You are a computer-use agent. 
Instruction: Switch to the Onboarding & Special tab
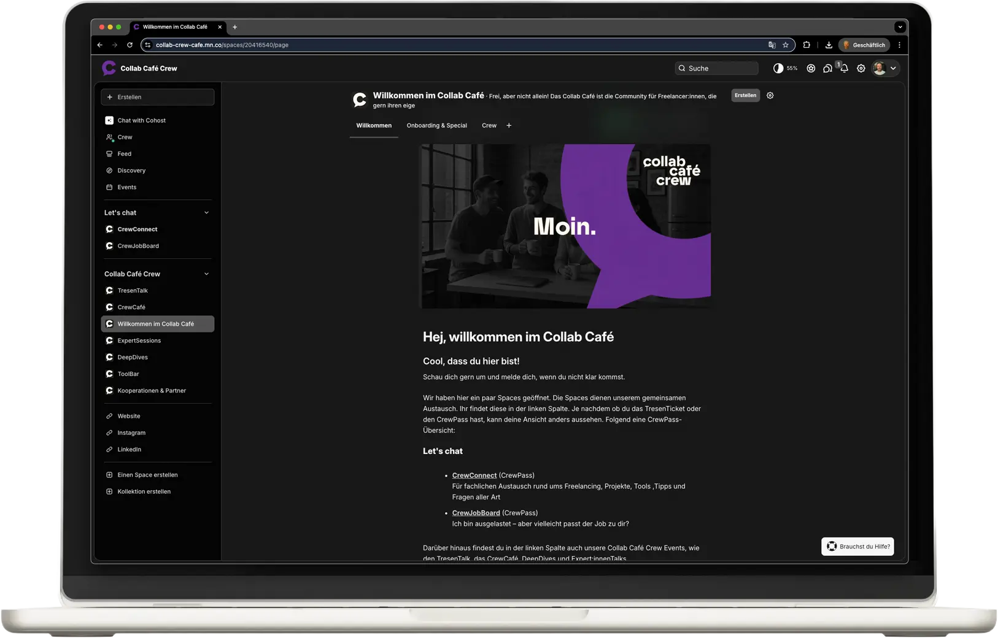(436, 126)
